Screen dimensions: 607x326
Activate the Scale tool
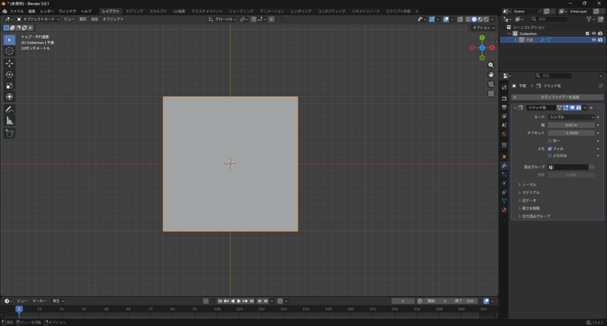9,85
